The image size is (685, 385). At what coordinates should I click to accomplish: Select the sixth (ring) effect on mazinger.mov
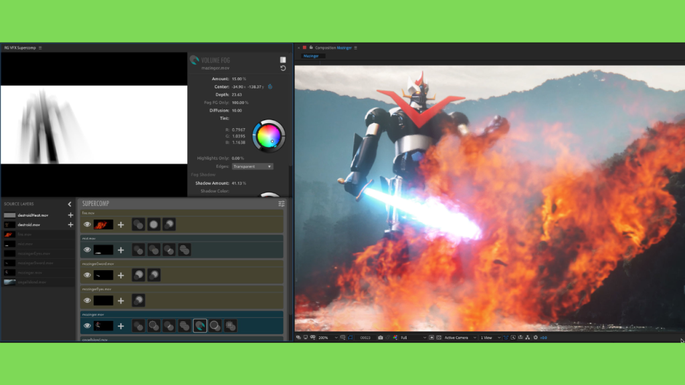[x=215, y=326]
